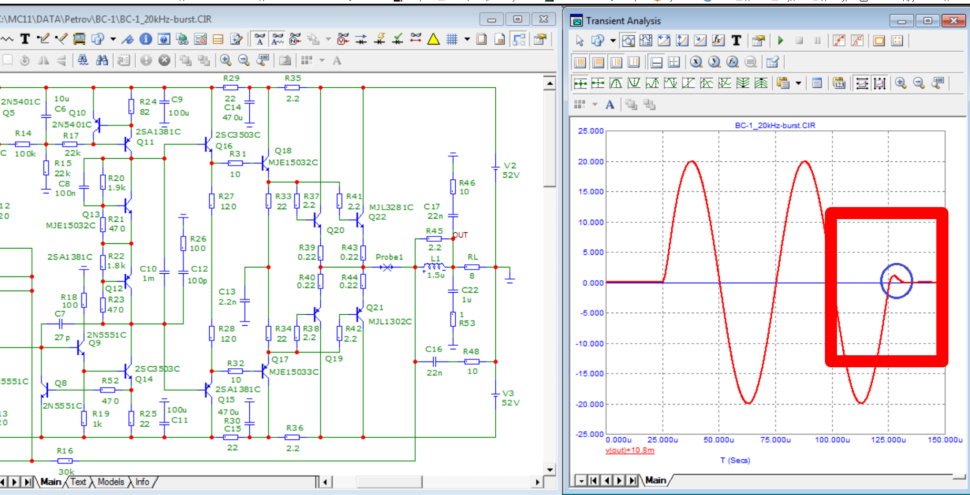The image size is (970, 495).
Task: Toggle Scale mode in Transient Analysis toolbar
Action: 628,40
